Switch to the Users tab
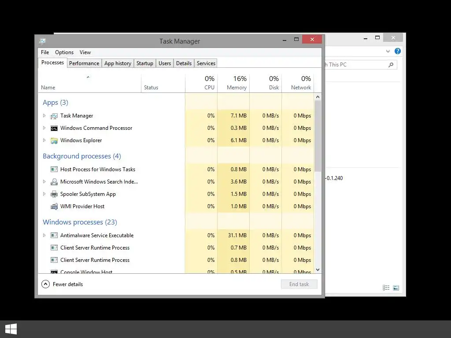Image resolution: width=451 pixels, height=338 pixels. click(x=165, y=63)
